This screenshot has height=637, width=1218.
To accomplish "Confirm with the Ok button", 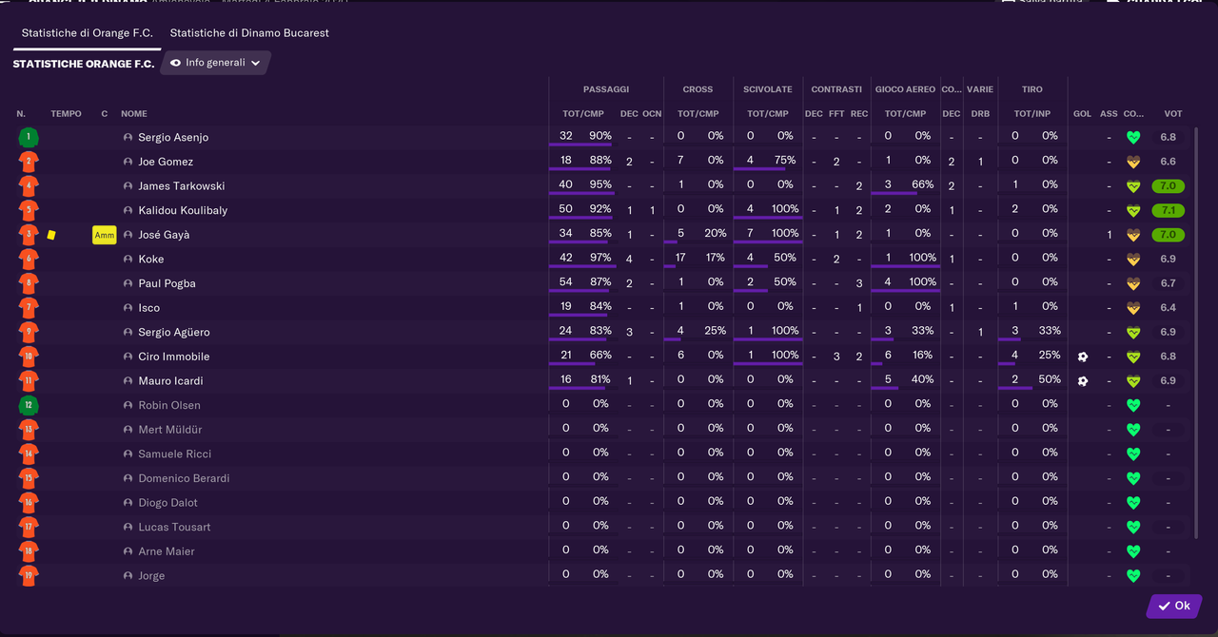I will 1174,606.
